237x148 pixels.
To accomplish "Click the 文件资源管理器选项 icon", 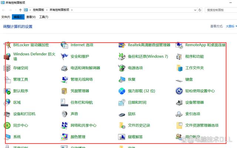I will (x=179, y=125).
